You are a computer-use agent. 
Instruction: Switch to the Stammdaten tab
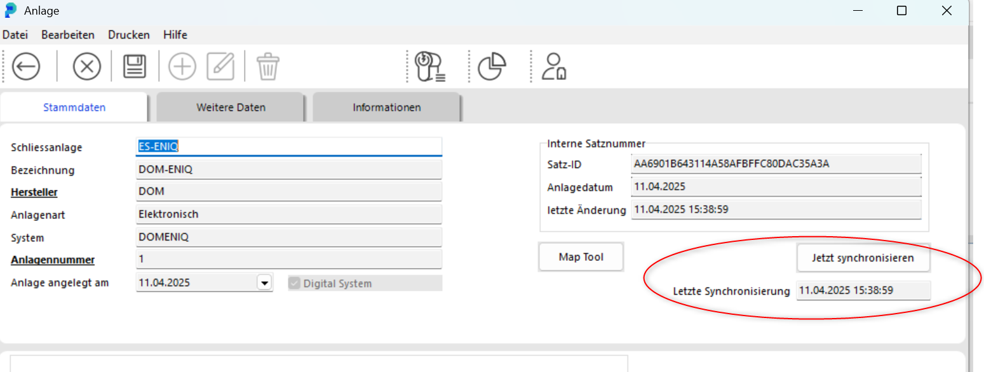pos(74,107)
